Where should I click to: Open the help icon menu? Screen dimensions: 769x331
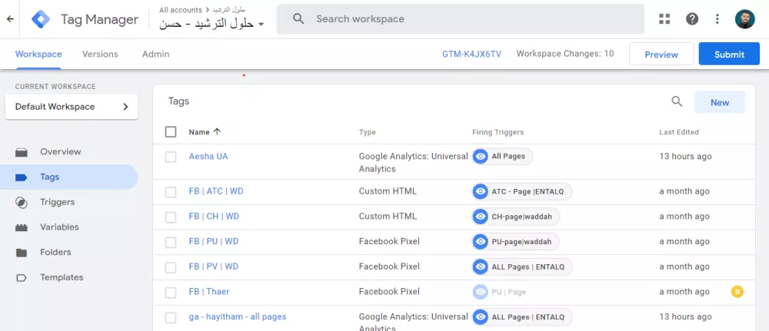tap(692, 19)
